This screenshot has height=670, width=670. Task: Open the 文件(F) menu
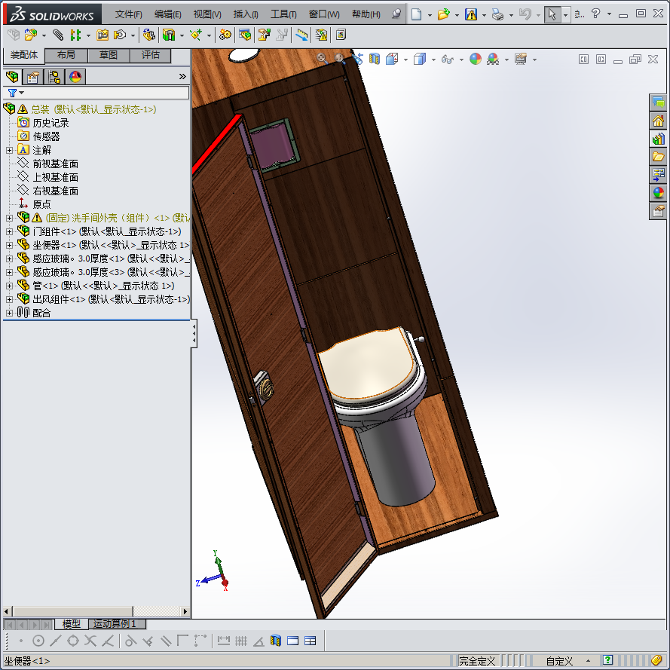pyautogui.click(x=129, y=14)
